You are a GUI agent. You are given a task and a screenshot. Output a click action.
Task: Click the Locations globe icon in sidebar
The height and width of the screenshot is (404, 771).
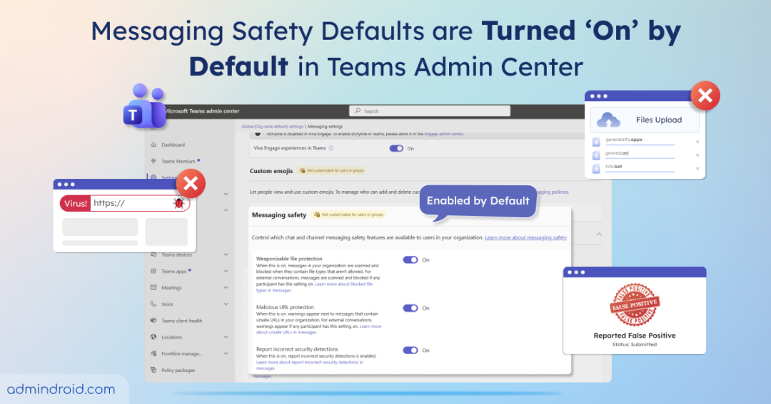pos(153,337)
